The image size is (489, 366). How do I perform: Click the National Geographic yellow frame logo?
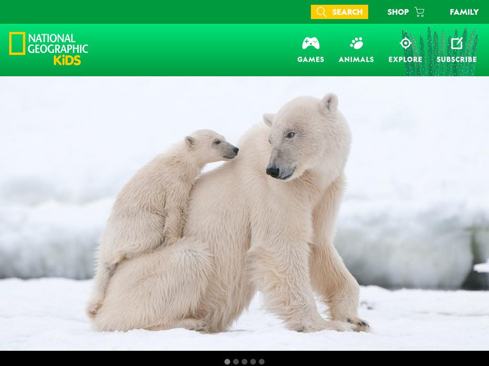(x=17, y=43)
